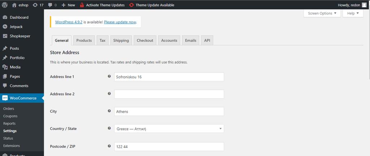The image size is (370, 156).
Task: Click the Dashboard gauge icon
Action: point(5,17)
